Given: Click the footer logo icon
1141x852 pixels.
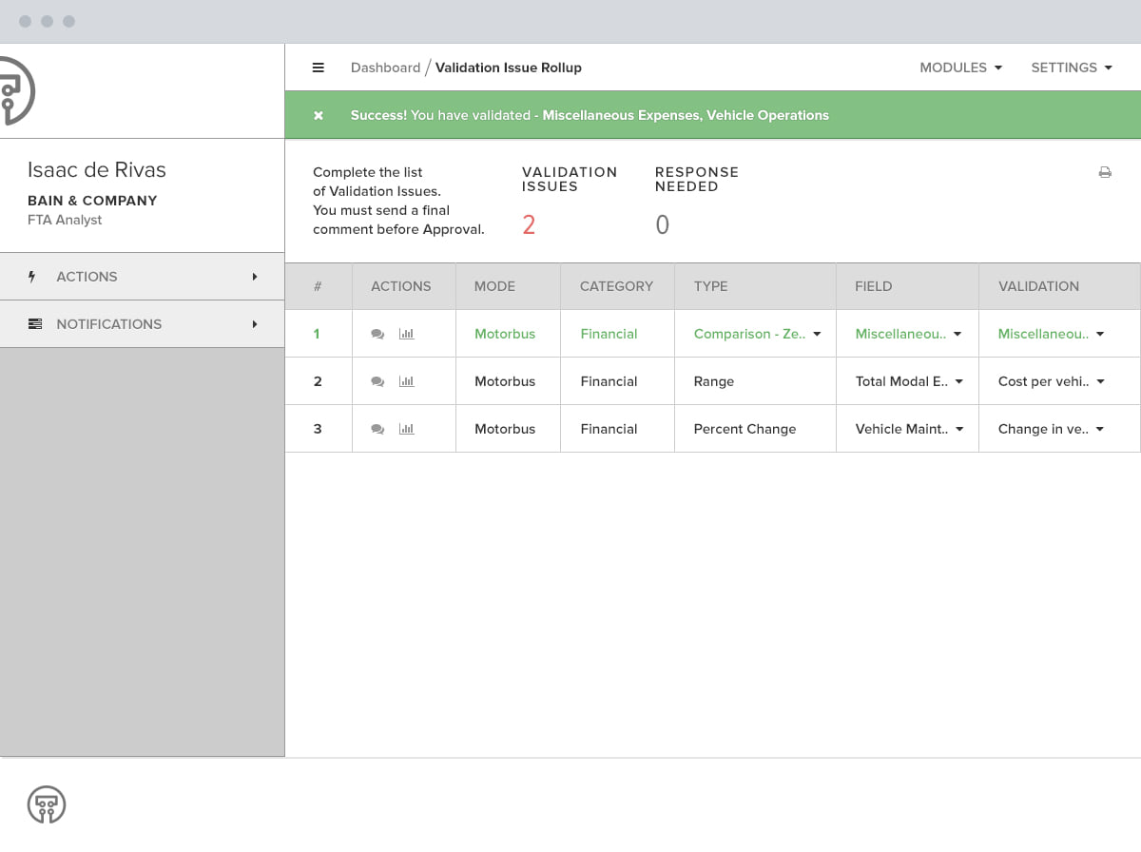Looking at the screenshot, I should (47, 804).
